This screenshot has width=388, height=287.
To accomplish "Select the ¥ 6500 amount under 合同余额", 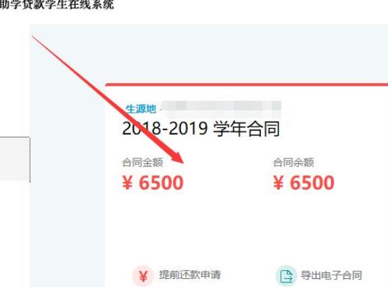I will [304, 182].
